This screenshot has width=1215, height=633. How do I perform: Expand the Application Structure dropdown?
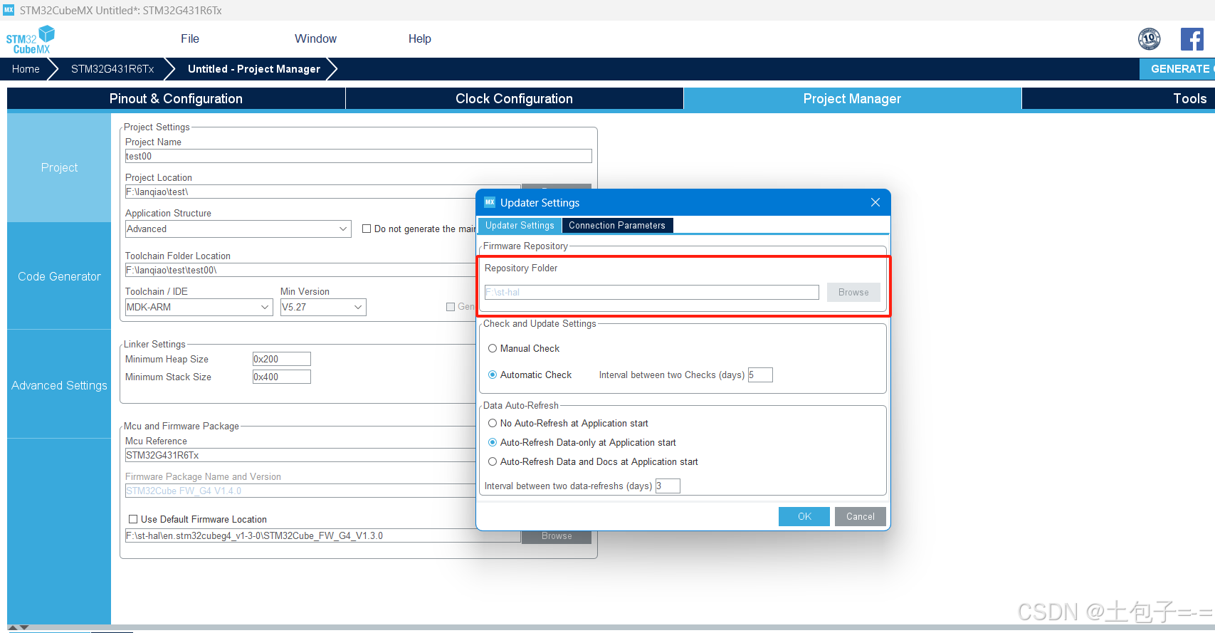(x=238, y=229)
